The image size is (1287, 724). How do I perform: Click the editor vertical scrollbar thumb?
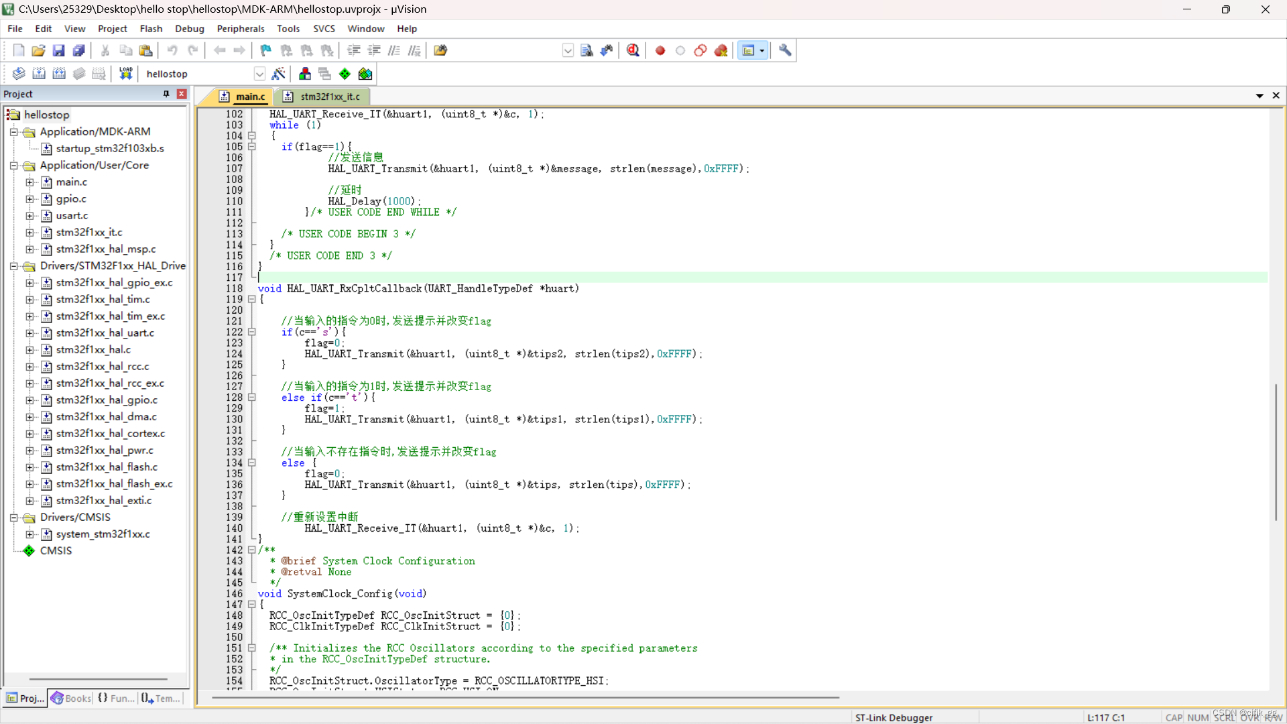click(x=1276, y=452)
